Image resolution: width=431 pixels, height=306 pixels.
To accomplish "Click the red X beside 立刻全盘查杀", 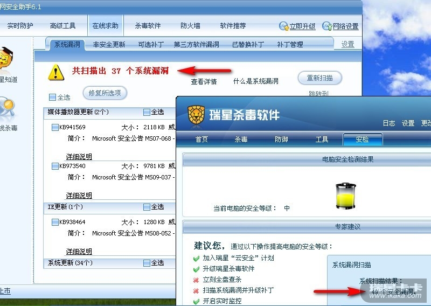I will [196, 280].
